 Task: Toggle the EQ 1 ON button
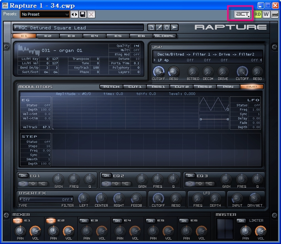23,176
